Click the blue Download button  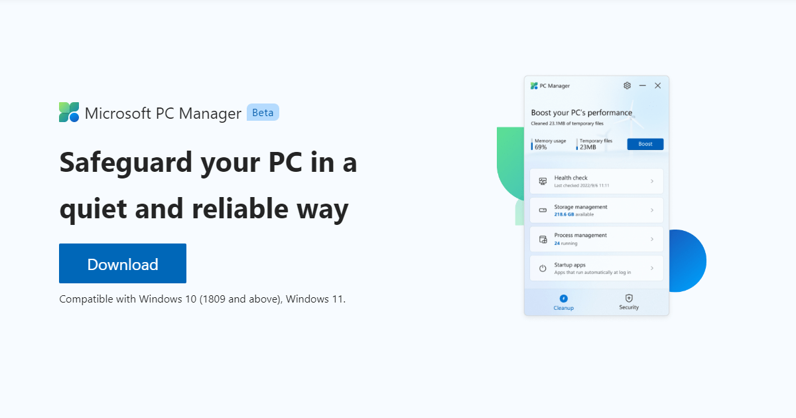[123, 263]
